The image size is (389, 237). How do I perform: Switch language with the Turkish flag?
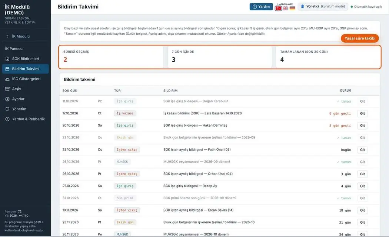(278, 8)
